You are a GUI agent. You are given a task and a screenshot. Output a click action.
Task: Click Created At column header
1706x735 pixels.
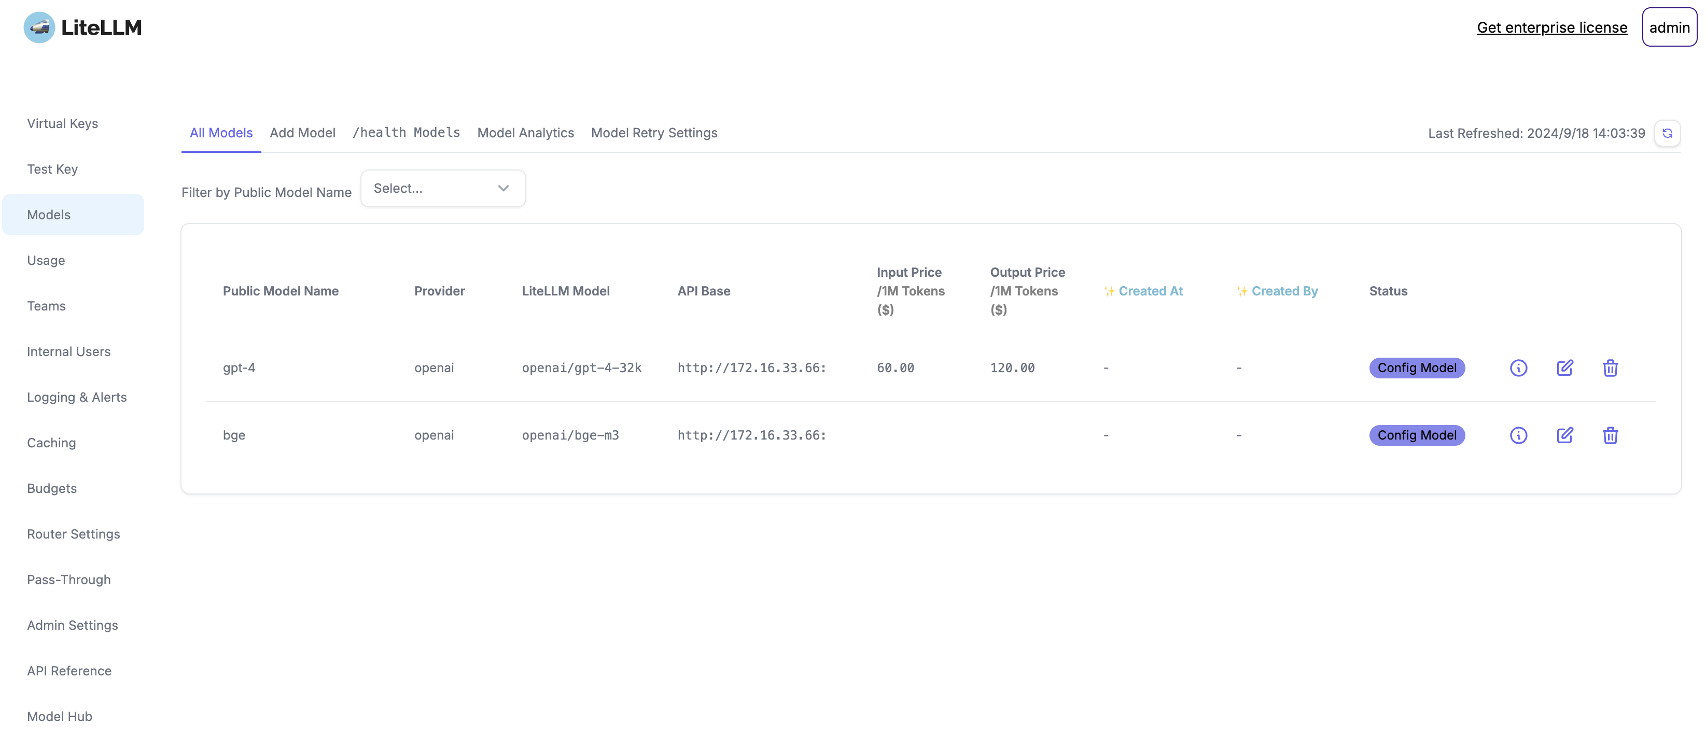click(x=1150, y=291)
